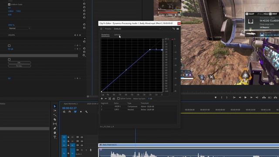The width and height of the screenshot is (279, 157).
Task: Add a marker in Program Monitor
Action: click(x=215, y=98)
